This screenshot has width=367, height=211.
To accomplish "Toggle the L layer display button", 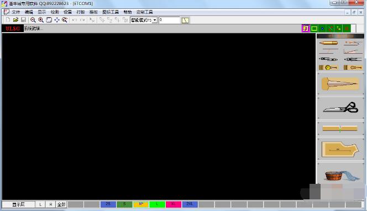I will click(x=40, y=204).
